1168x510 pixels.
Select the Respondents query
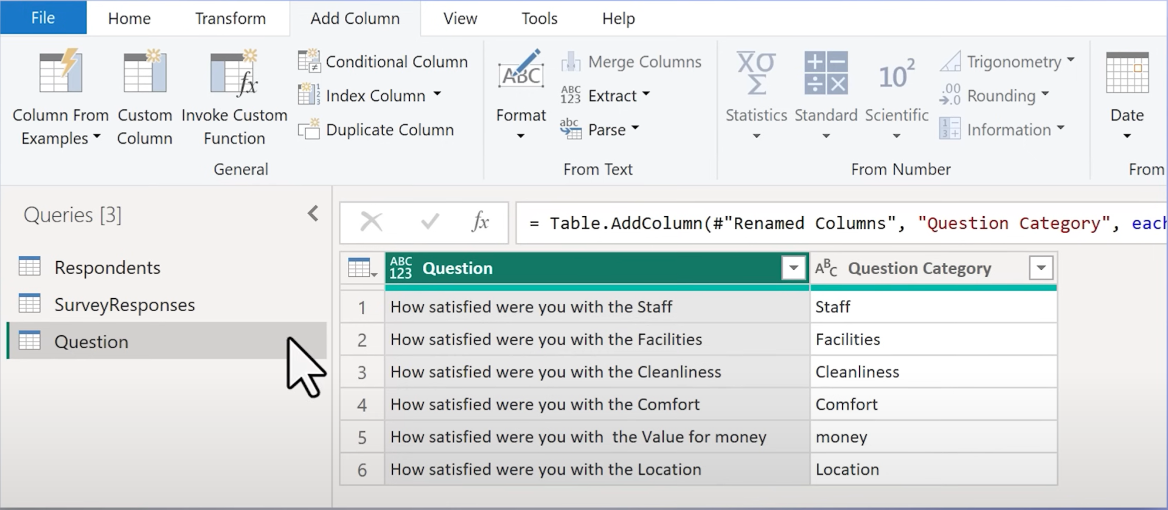click(x=167, y=267)
